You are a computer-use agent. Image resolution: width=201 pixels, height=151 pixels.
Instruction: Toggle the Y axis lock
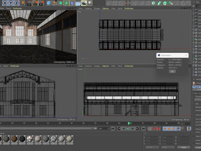tap(11, 3)
